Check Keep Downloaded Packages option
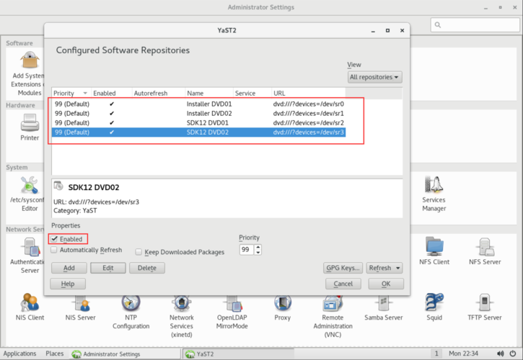The width and height of the screenshot is (523, 360). click(x=139, y=252)
